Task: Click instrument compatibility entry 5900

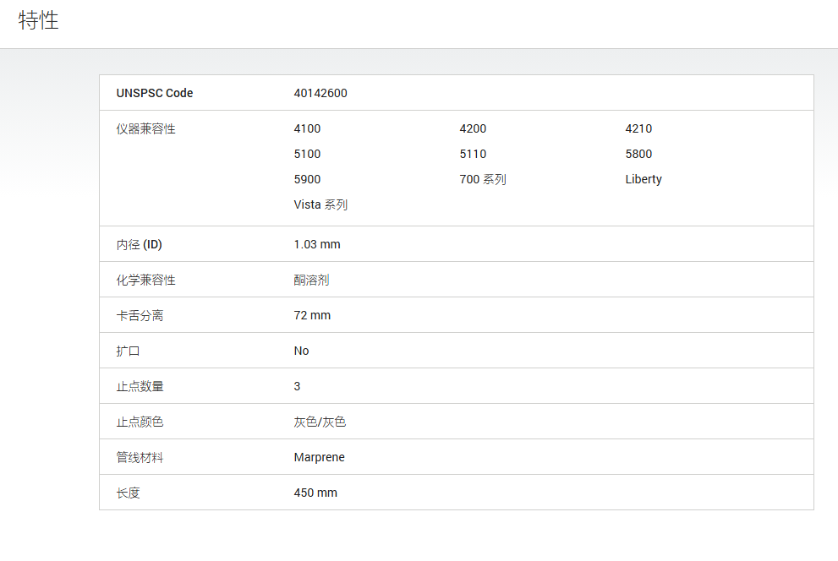Action: click(307, 179)
